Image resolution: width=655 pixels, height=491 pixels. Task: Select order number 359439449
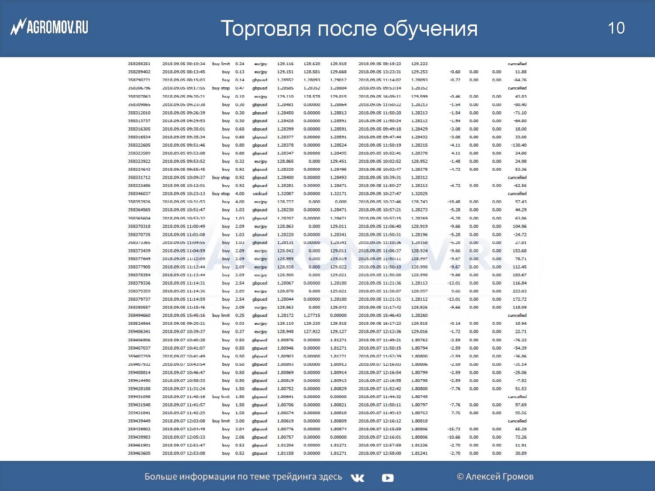click(139, 421)
